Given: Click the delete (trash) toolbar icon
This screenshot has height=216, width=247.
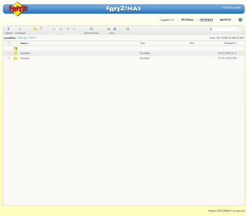Looking at the screenshot, I should point(61,29).
